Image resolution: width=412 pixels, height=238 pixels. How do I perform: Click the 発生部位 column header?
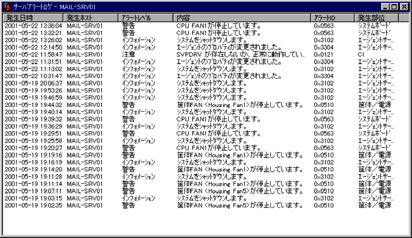[376, 18]
